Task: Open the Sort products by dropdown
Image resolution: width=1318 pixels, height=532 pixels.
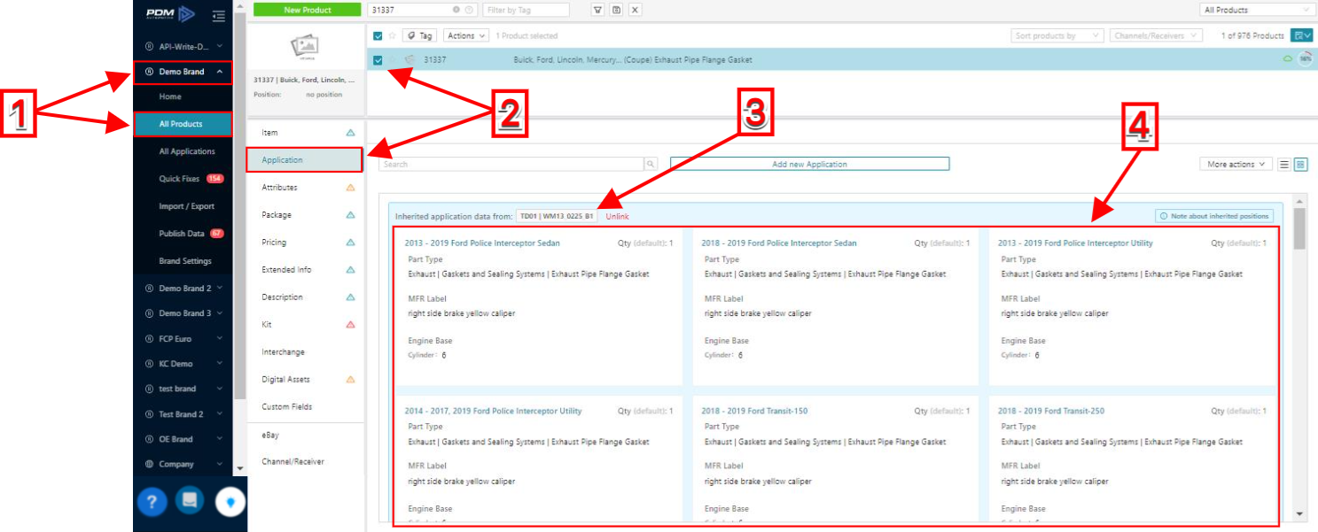Action: [1057, 36]
